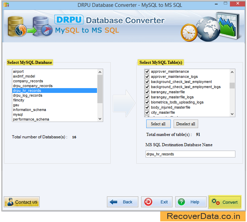Click the blue Back arrow icon
The image size is (247, 222).
click(113, 202)
